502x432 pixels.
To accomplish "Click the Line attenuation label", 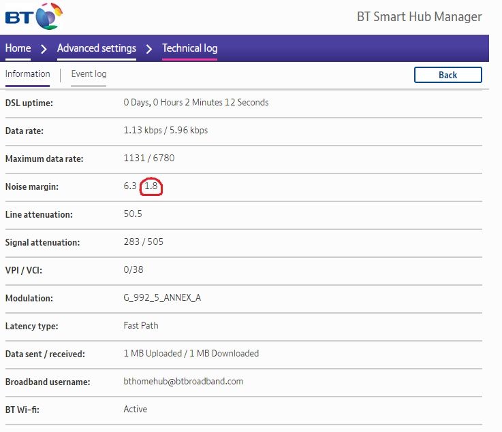I will tap(39, 214).
